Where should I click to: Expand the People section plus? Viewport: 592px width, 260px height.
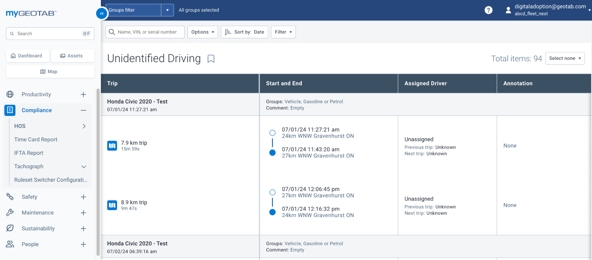tap(84, 244)
